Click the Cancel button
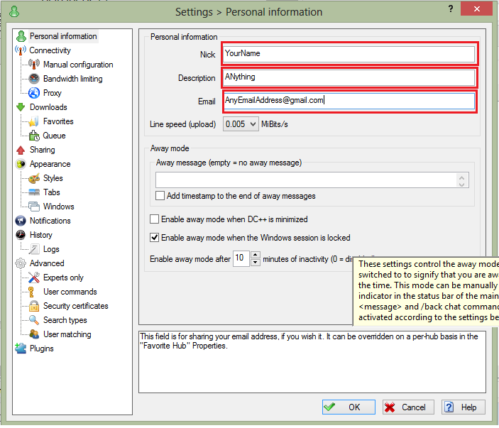The image size is (499, 428). coord(408,407)
